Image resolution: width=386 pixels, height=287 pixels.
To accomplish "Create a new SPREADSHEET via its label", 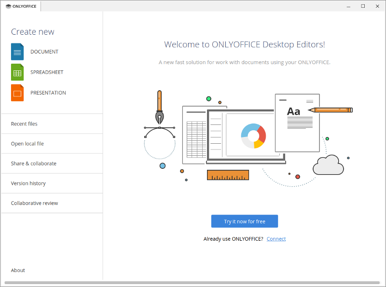I will coord(47,72).
